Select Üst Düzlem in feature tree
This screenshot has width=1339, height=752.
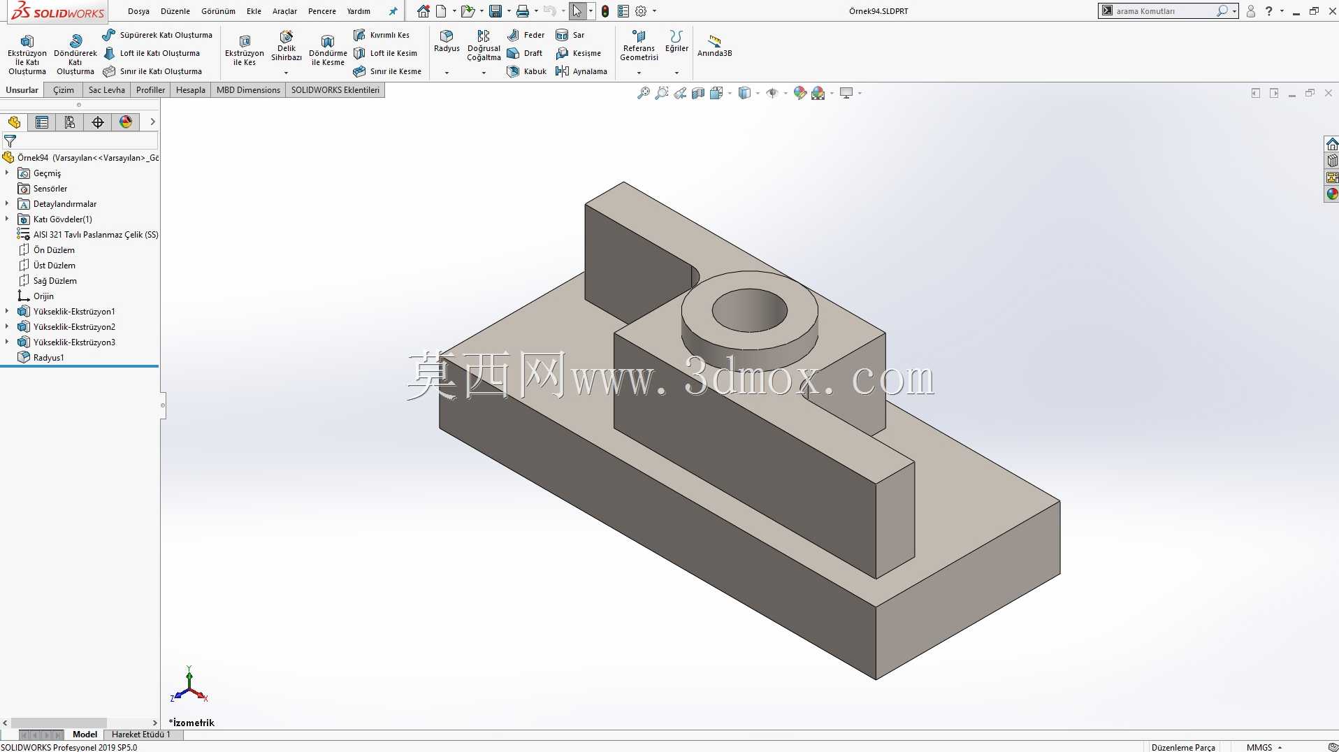tap(54, 265)
